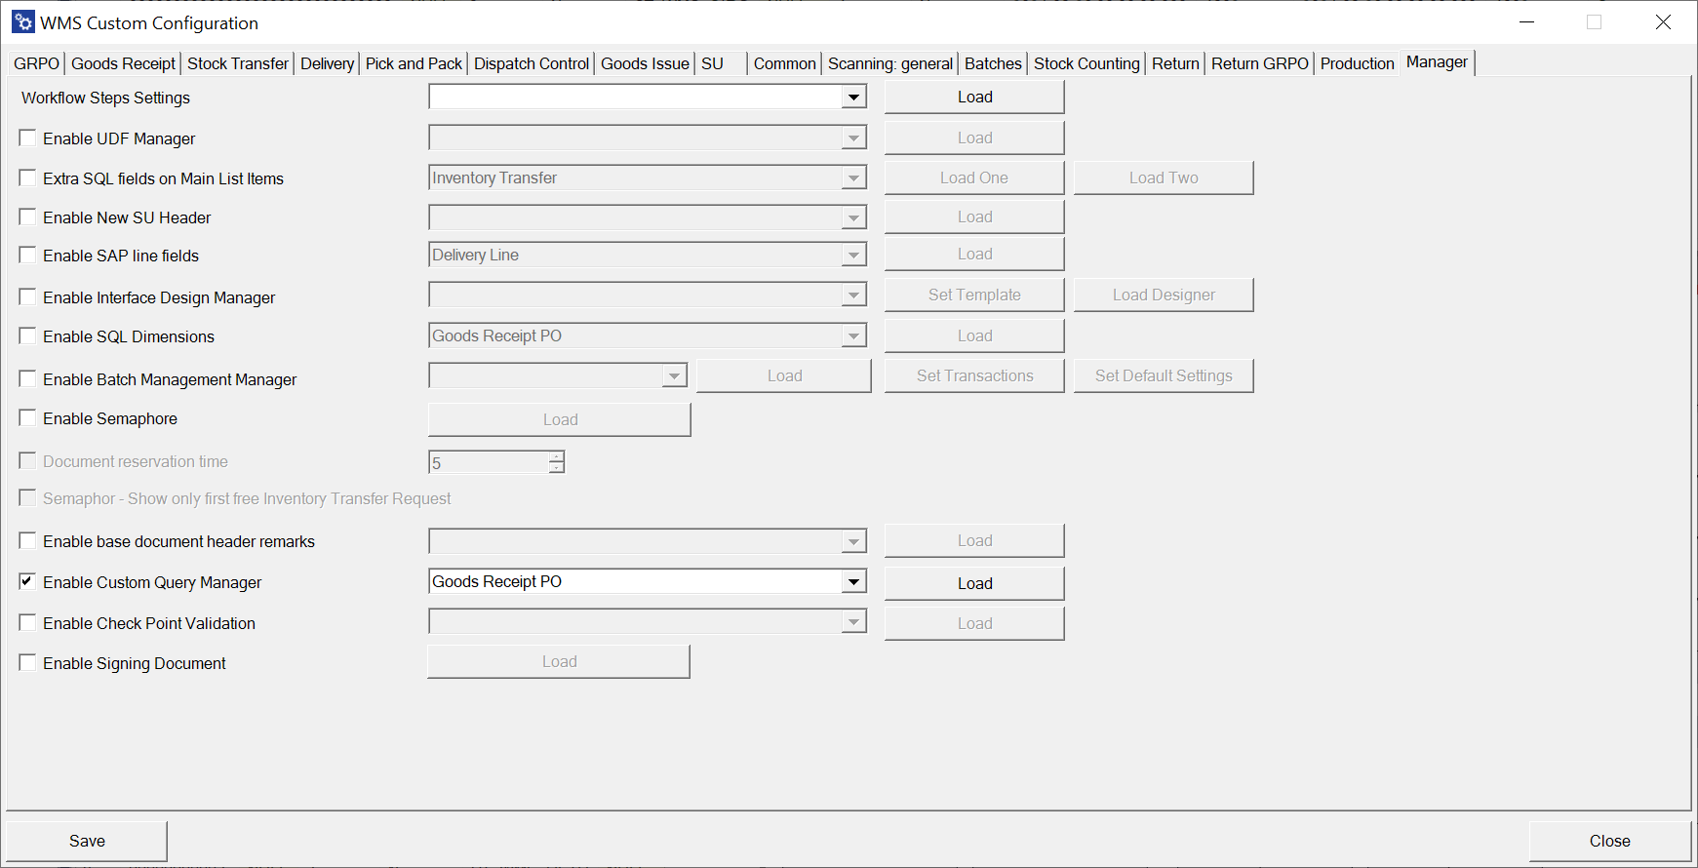Enable Interface Design Manager checkbox
This screenshot has width=1698, height=868.
click(x=27, y=297)
